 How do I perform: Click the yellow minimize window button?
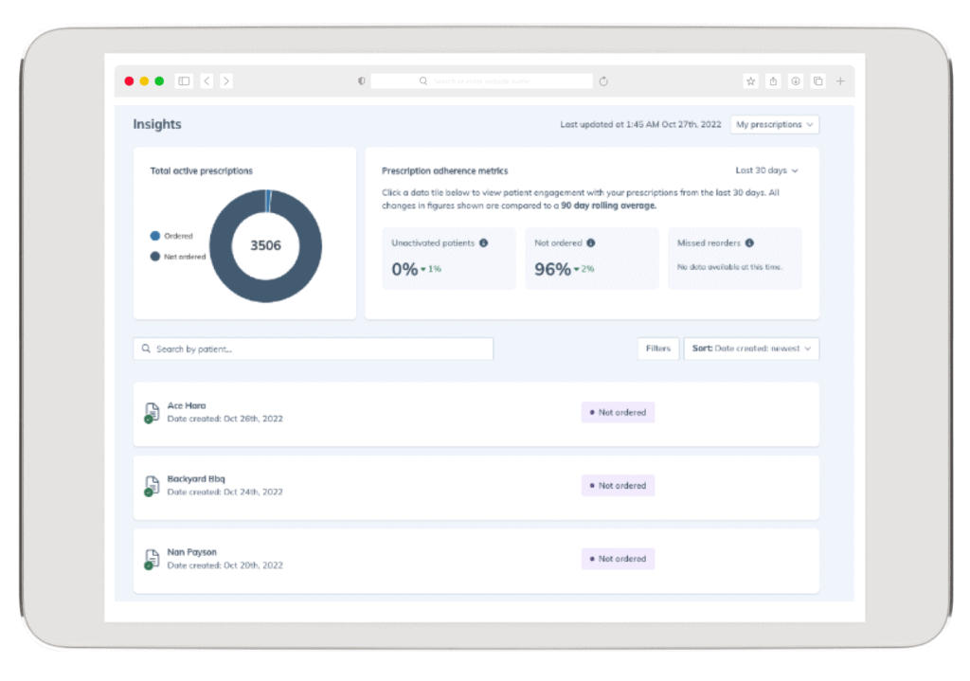[x=144, y=81]
